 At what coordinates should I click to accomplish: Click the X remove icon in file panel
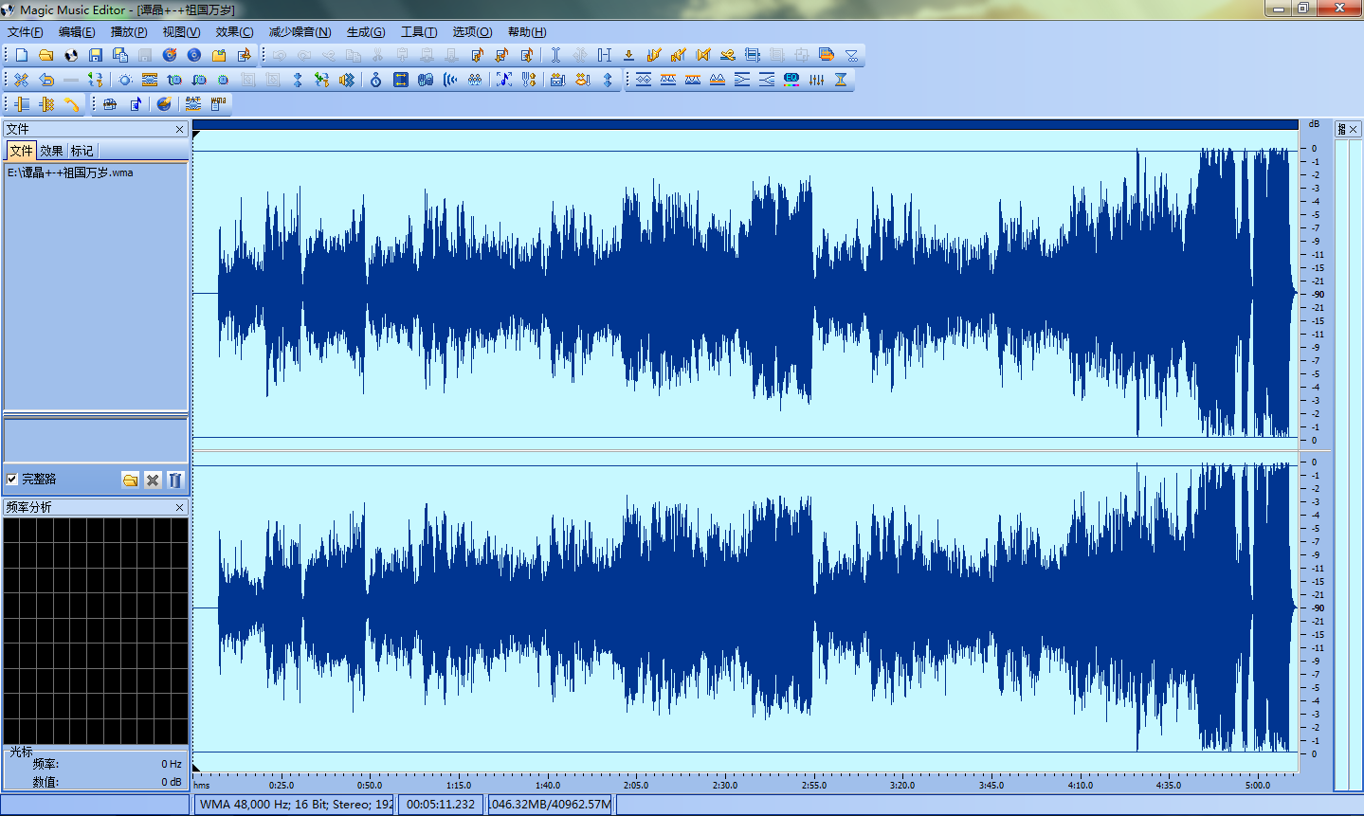pyautogui.click(x=153, y=480)
